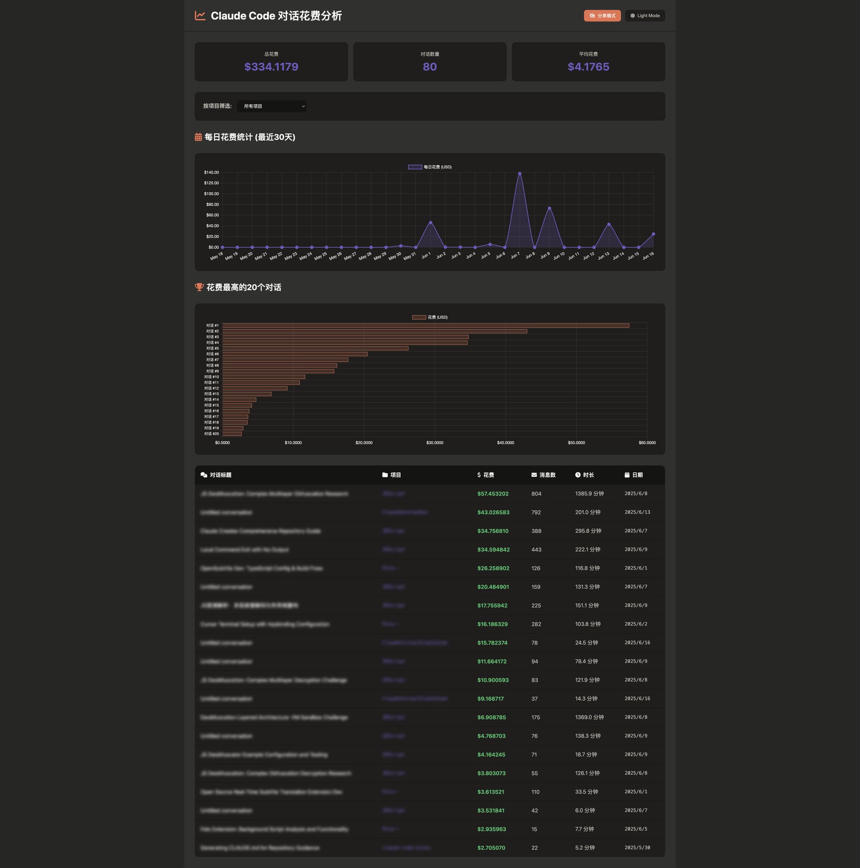Enable share mode with the orange button
Screen dimensions: 860x868
tap(602, 16)
